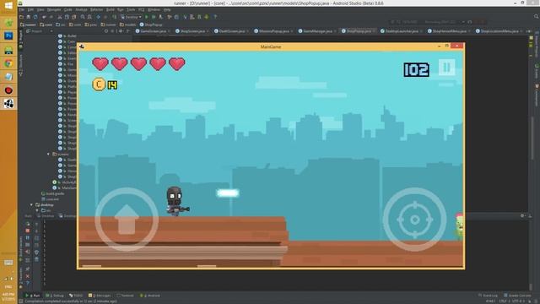The image size is (540, 304).
Task: Open the File menu
Action: click(21, 9)
